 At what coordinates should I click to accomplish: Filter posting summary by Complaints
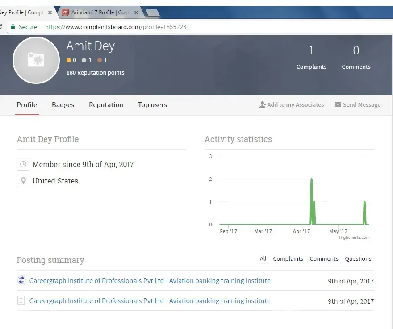[288, 259]
